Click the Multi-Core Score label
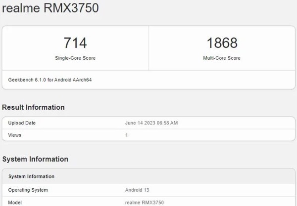The height and width of the screenshot is (206, 297). tap(222, 58)
